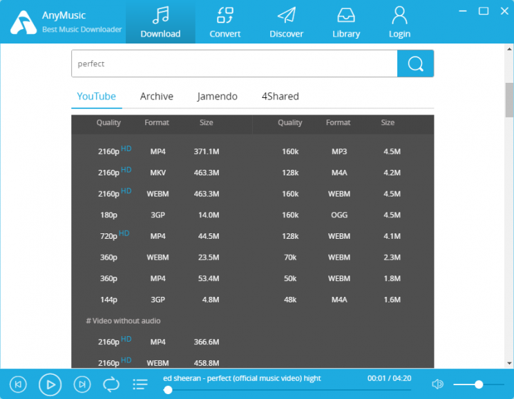Open the playlist queue icon
514x399 pixels.
tap(140, 385)
